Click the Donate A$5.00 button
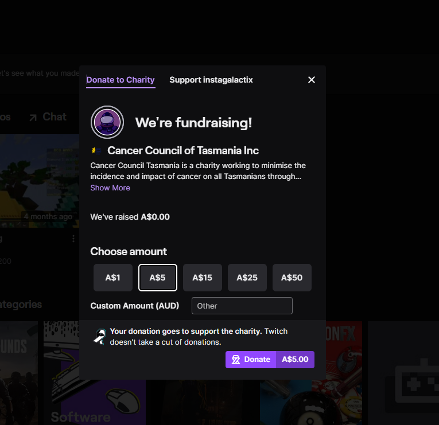The width and height of the screenshot is (439, 425). click(x=270, y=360)
